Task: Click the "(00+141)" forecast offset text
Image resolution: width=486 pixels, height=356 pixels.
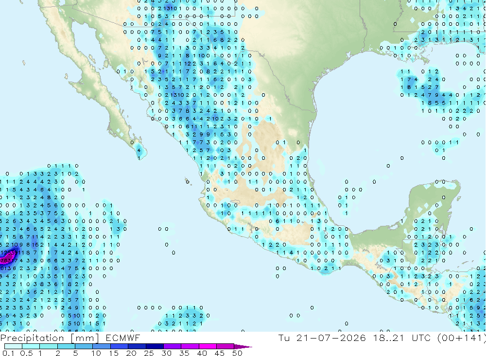Action: click(461, 338)
